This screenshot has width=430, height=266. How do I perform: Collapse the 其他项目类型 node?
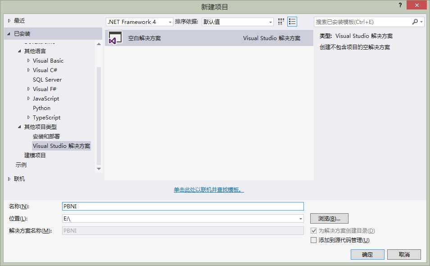pyautogui.click(x=19, y=127)
